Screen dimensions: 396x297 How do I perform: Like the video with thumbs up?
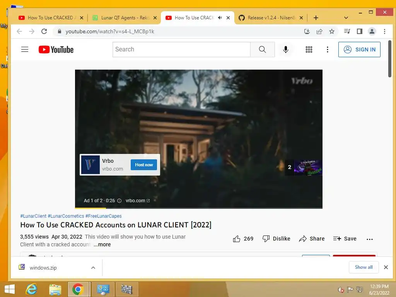click(x=243, y=239)
